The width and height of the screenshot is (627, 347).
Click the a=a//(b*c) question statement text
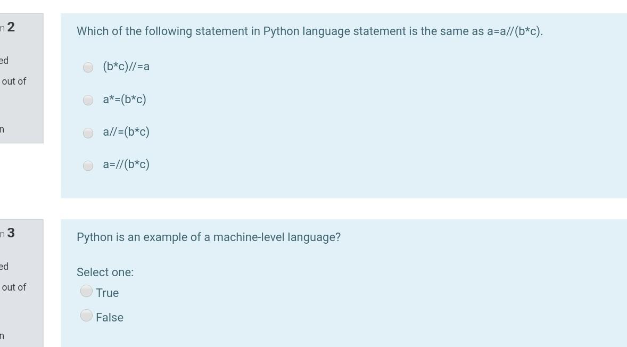tap(310, 31)
